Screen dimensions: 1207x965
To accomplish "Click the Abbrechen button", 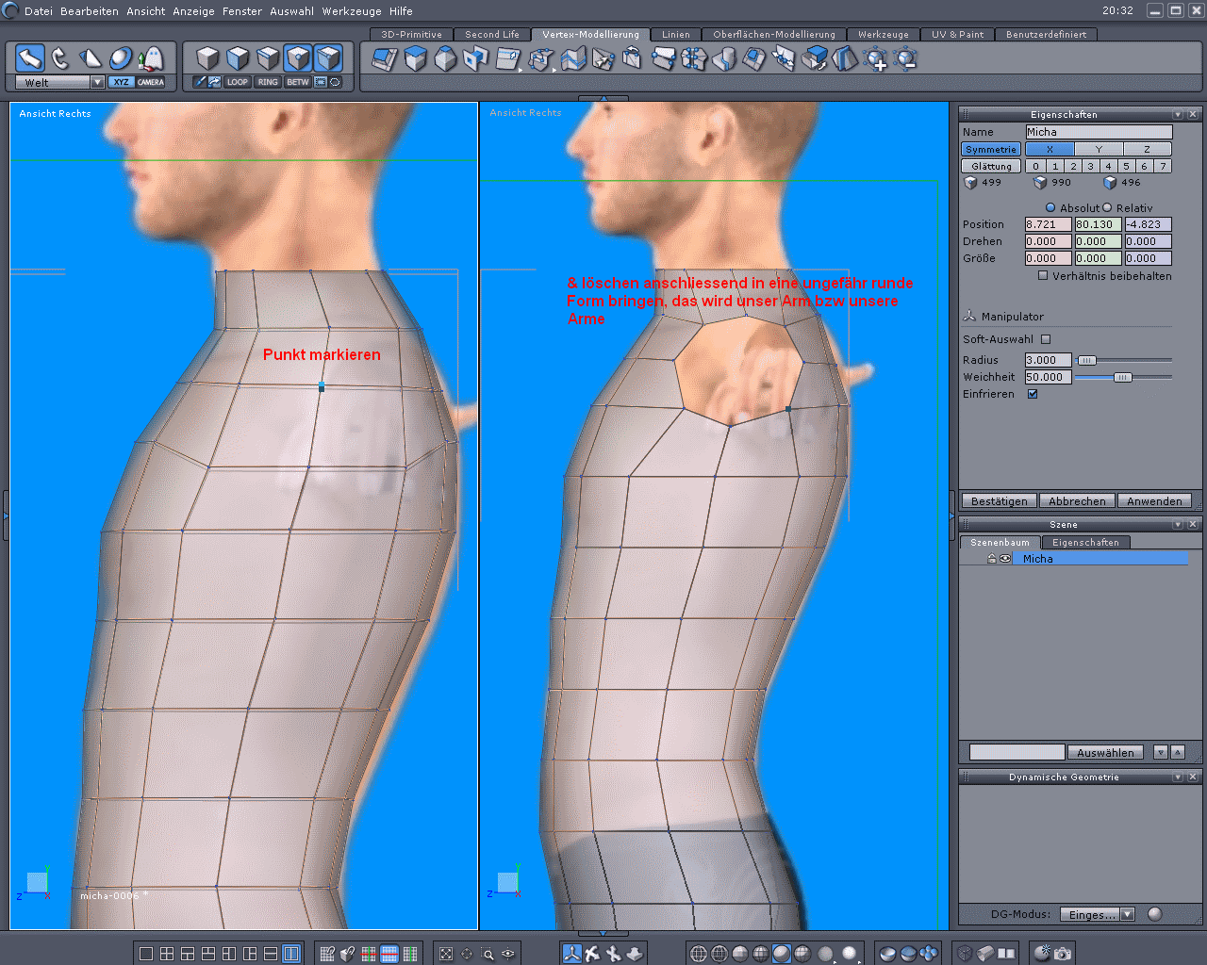I will (x=1077, y=501).
